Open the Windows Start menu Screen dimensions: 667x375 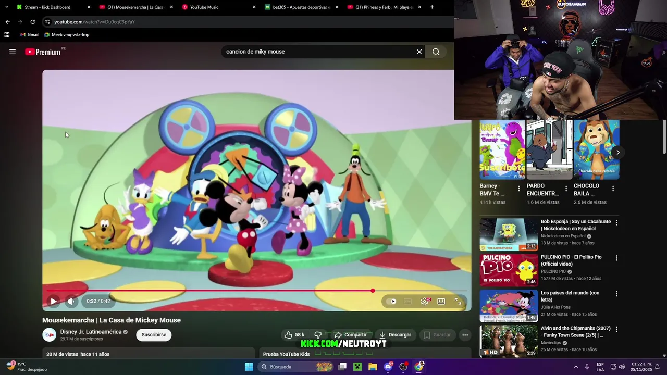coord(249,367)
